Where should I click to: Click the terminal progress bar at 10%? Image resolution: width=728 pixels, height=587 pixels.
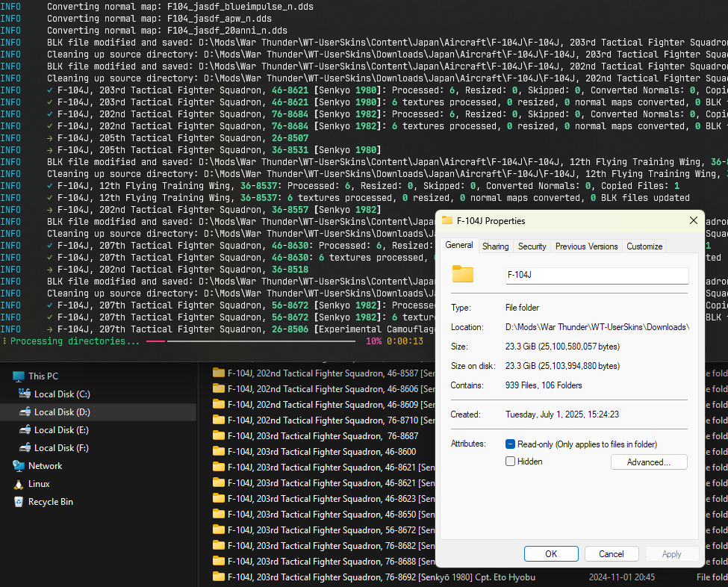(x=251, y=341)
